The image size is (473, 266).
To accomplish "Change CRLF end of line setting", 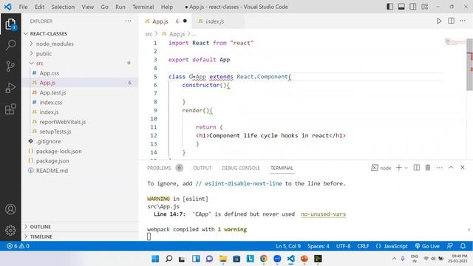I will [363, 246].
